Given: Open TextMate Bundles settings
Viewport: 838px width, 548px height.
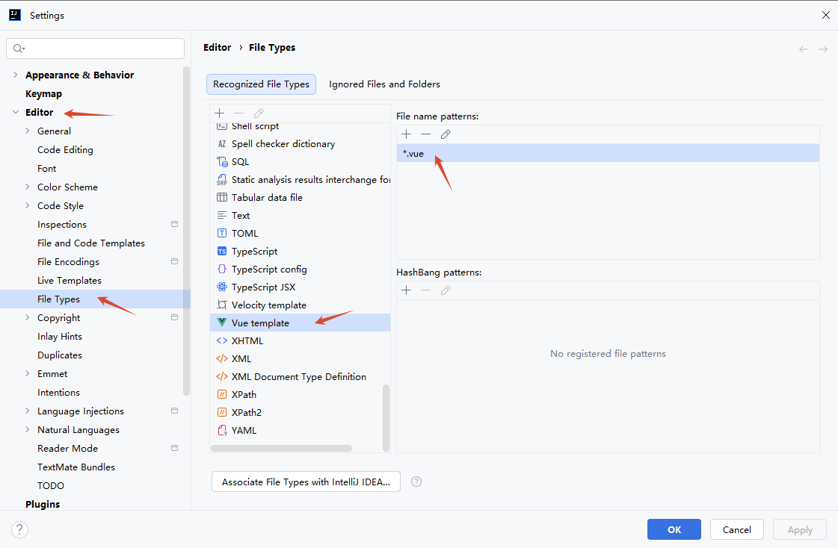Looking at the screenshot, I should [x=76, y=467].
